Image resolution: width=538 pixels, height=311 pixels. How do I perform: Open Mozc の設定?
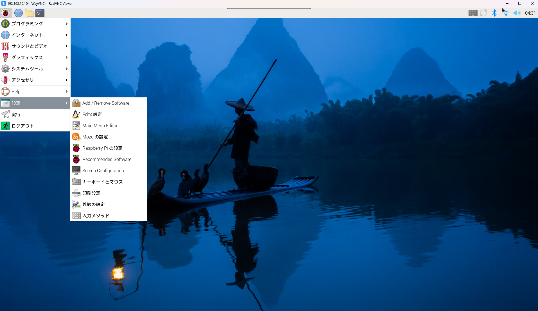click(109, 137)
